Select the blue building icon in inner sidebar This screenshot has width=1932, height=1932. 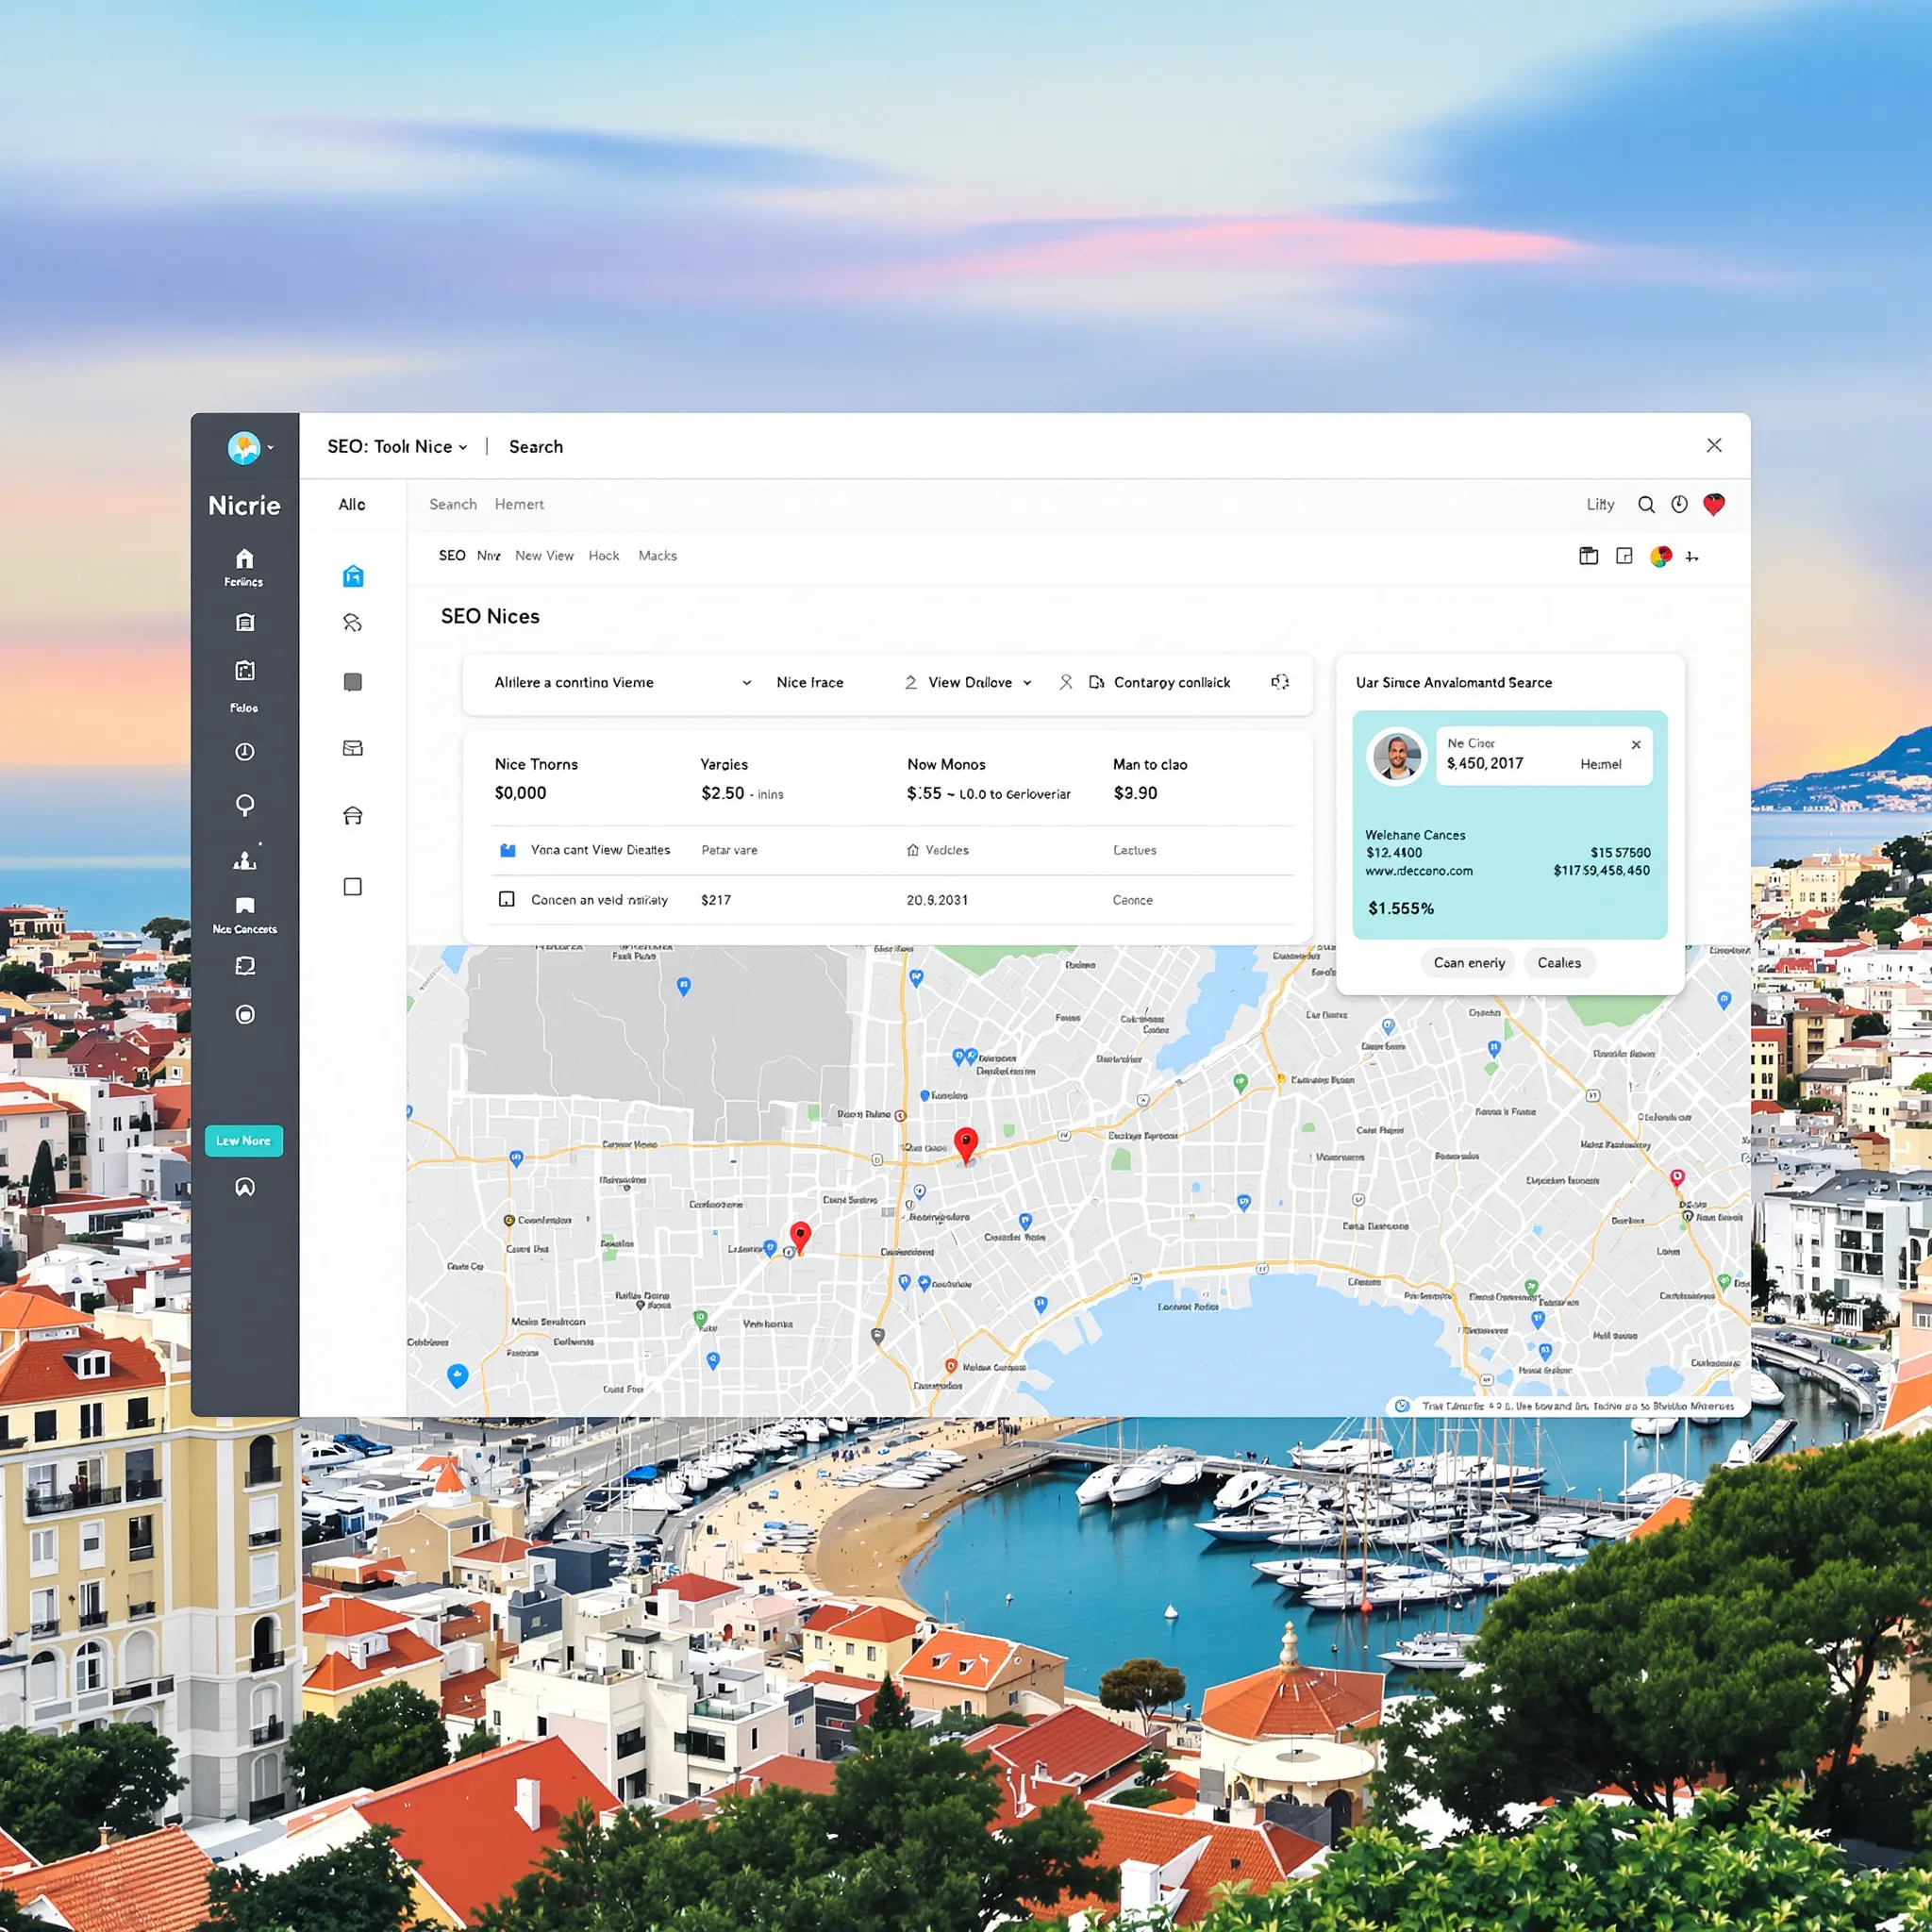click(353, 576)
